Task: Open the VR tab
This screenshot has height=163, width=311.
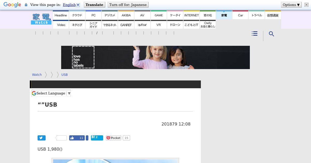Action: coord(159,25)
